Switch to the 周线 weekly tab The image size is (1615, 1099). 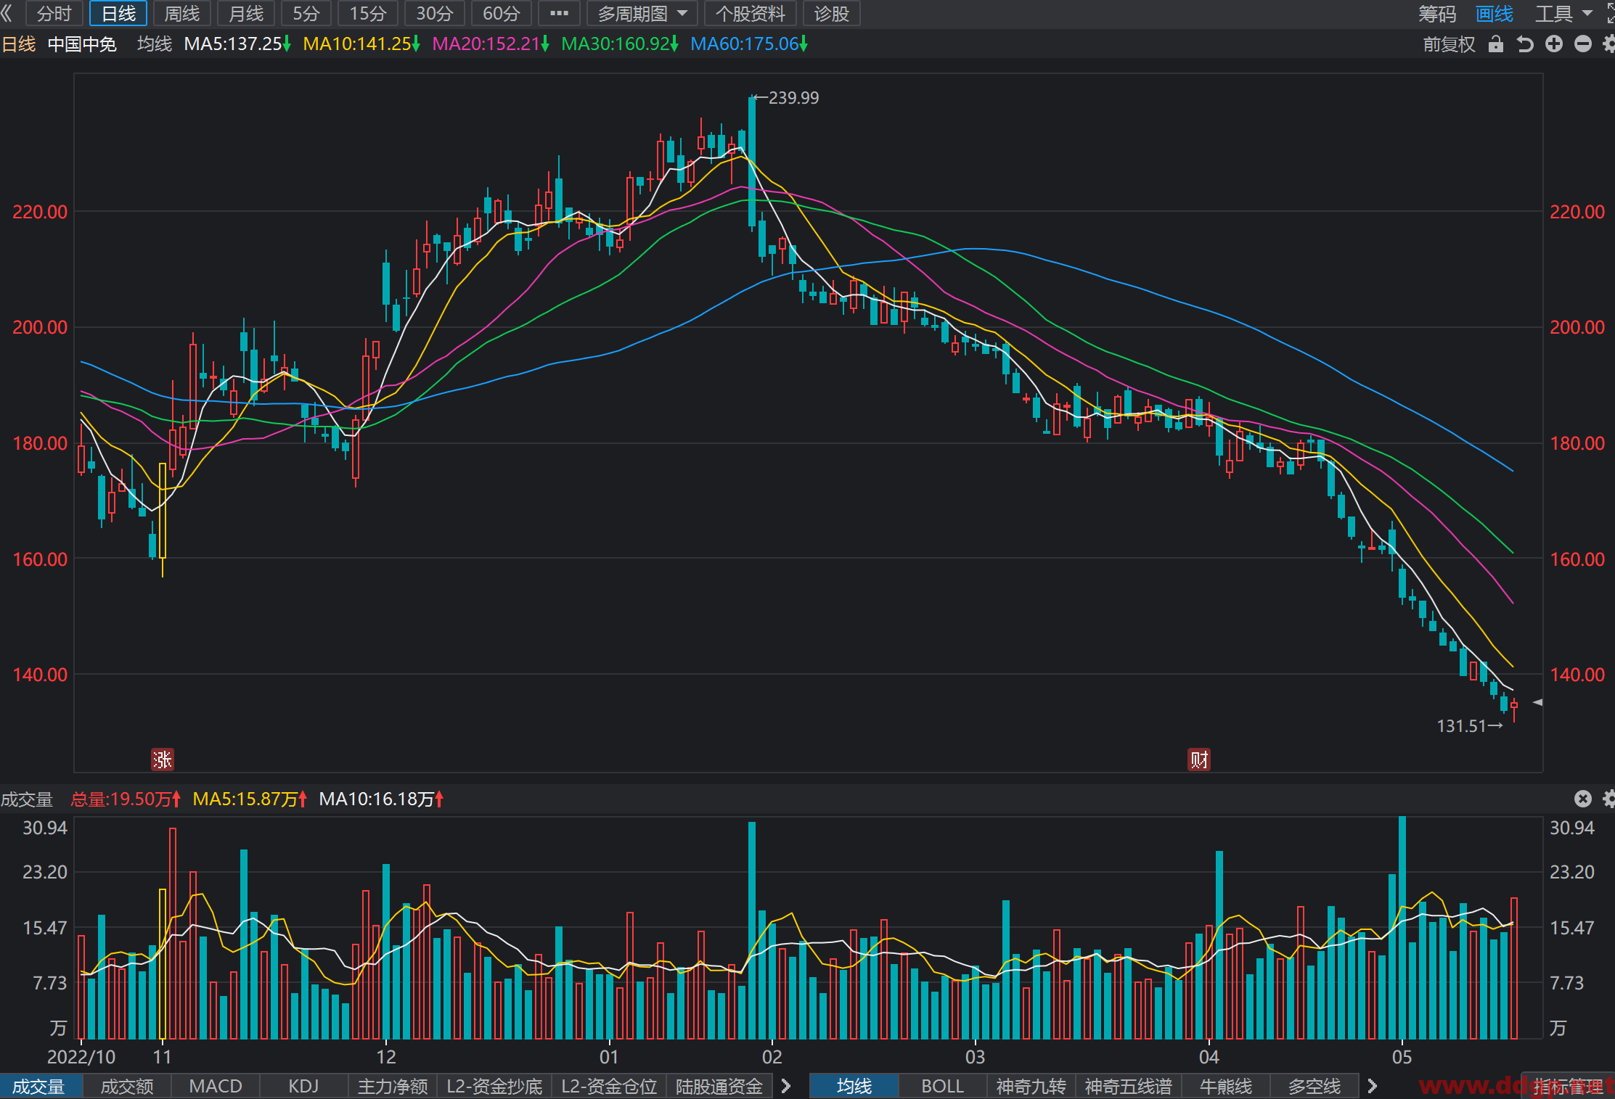coord(181,13)
